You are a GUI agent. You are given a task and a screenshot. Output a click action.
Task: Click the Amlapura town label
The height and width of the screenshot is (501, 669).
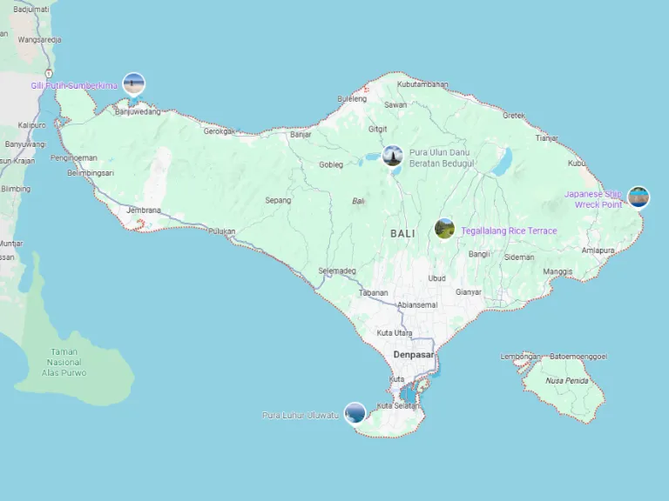coord(598,250)
